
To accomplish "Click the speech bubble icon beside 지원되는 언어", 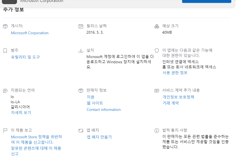I will pyautogui.click(x=5, y=90).
